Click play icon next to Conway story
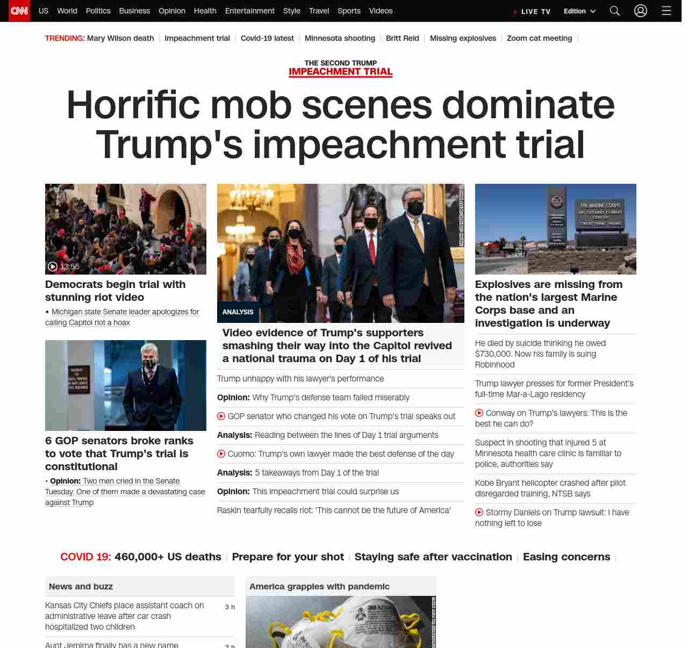 coord(479,413)
